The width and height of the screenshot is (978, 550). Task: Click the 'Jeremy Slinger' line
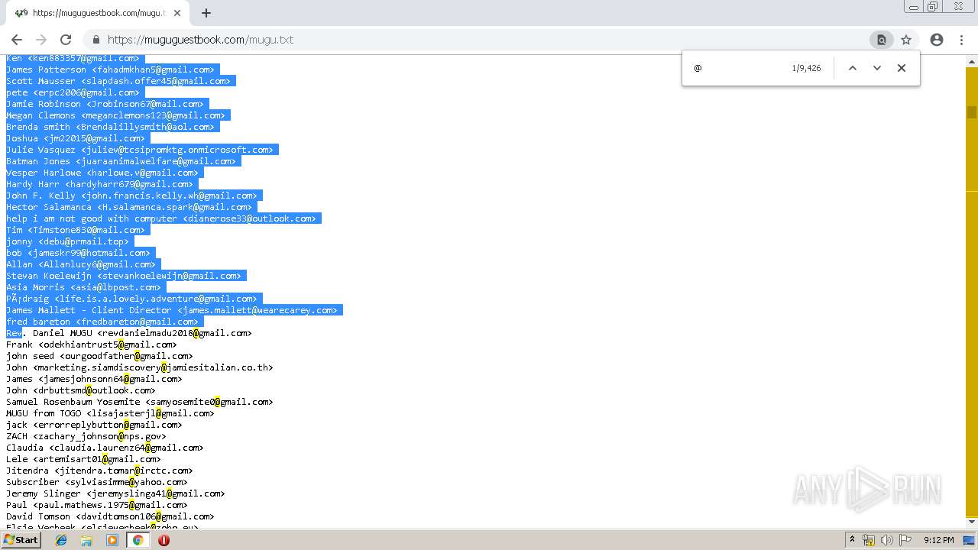click(115, 493)
